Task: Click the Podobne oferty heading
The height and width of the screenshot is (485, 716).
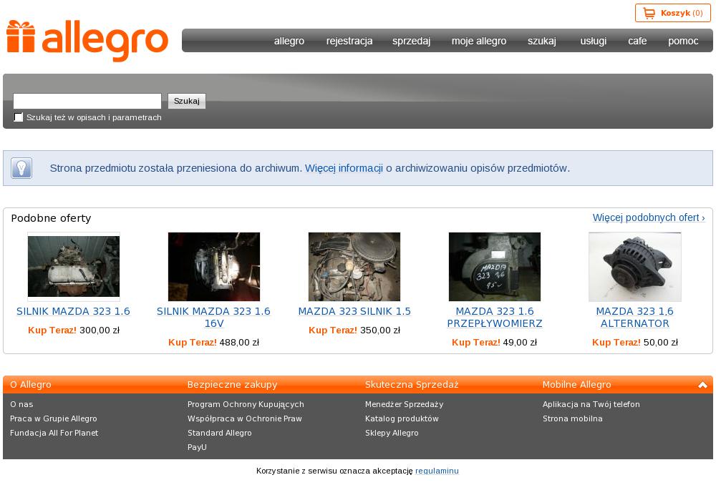Action: point(51,218)
